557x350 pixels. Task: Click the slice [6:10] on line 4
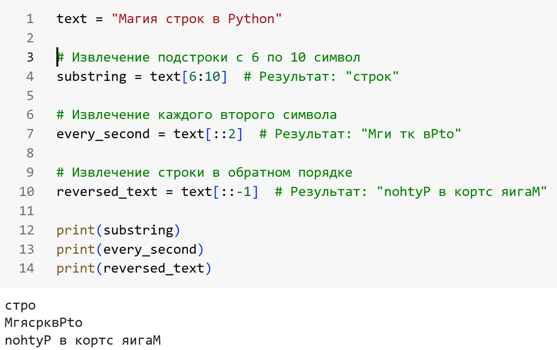pos(205,76)
